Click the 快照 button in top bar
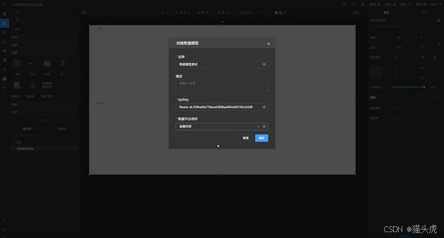 (391, 4)
